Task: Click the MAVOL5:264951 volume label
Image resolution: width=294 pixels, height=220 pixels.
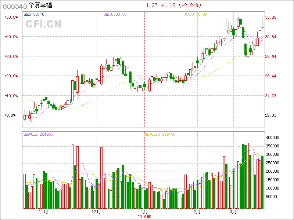Action: tap(39, 134)
